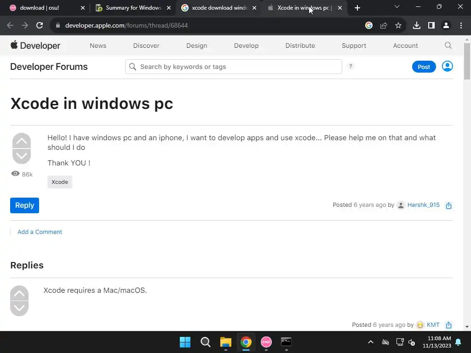Open the site search magnifier in the Developer nav
The width and height of the screenshot is (471, 353).
tap(448, 46)
